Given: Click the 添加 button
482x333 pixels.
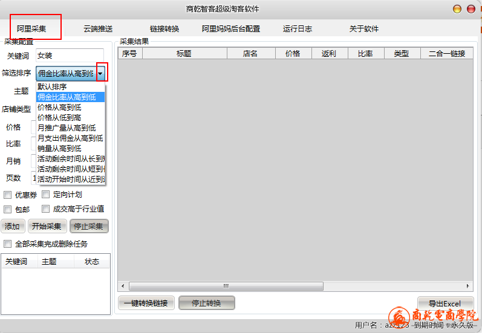Looking at the screenshot, I should point(12,227).
